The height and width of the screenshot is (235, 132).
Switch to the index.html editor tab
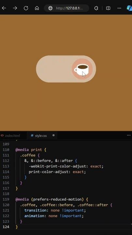(12, 136)
